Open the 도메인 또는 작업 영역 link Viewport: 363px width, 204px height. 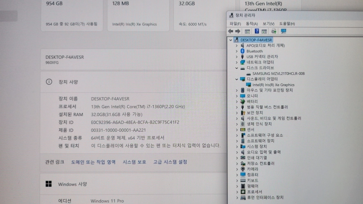pyautogui.click(x=93, y=162)
